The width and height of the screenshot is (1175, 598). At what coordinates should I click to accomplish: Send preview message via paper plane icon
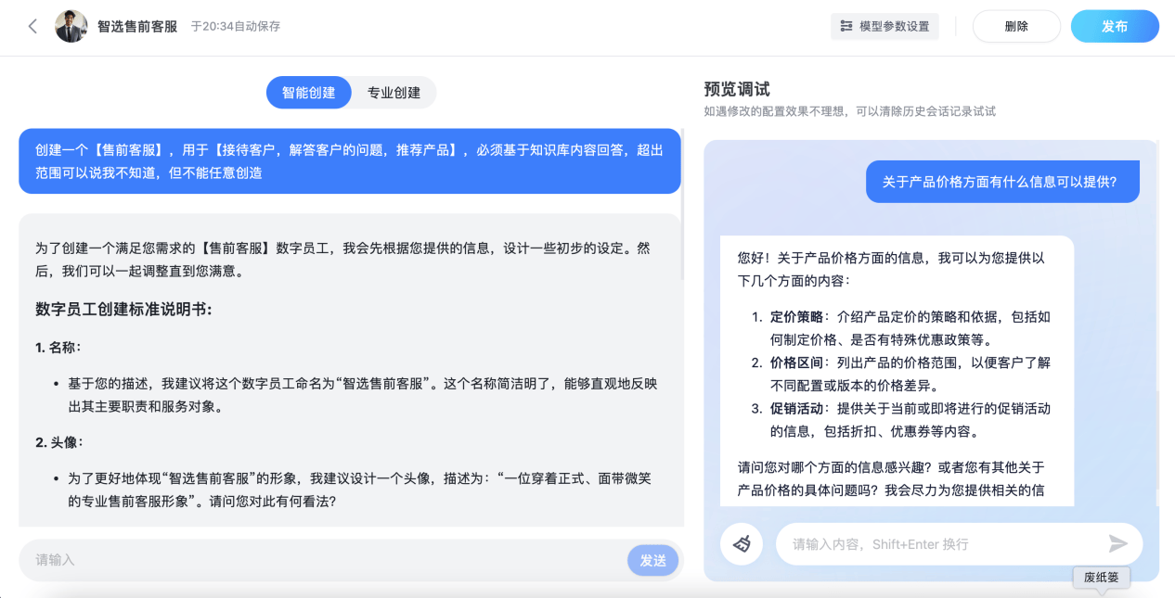[1117, 543]
